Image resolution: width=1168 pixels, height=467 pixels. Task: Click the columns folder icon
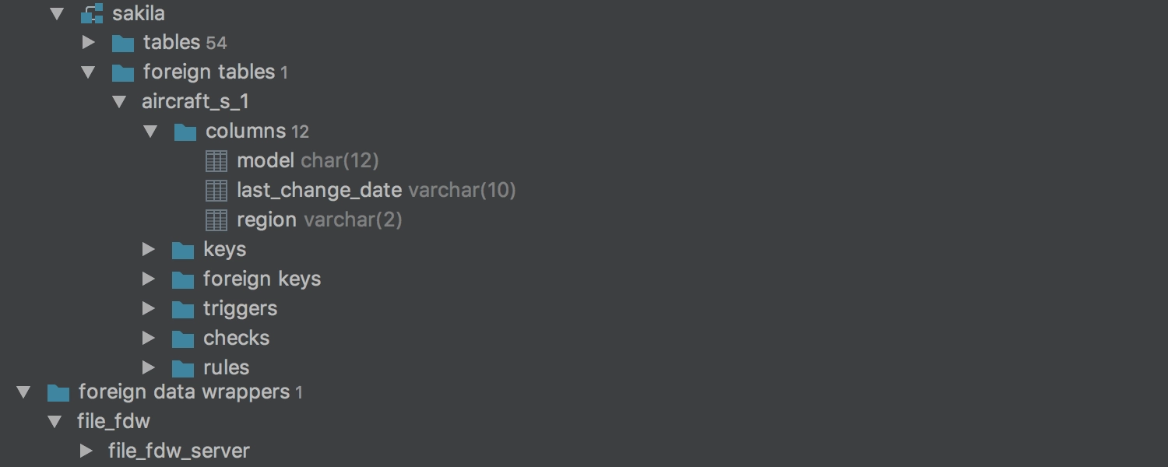pyautogui.click(x=185, y=132)
